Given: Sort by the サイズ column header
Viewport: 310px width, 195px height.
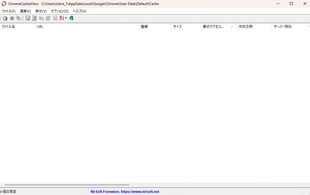Looking at the screenshot, I should click(x=186, y=27).
